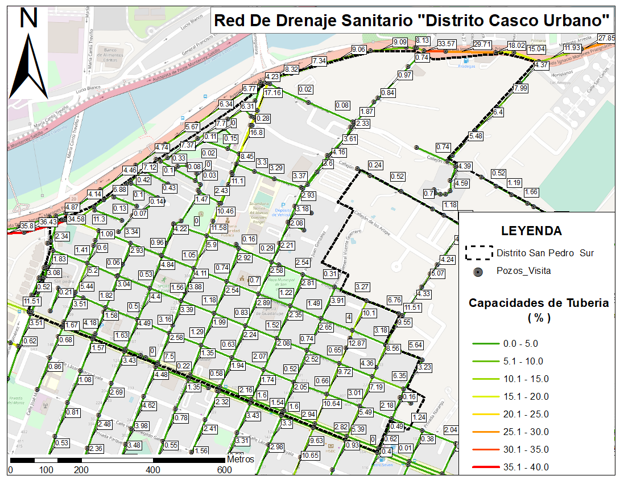Click the 10.1 pipe capacity label

(x=369, y=313)
